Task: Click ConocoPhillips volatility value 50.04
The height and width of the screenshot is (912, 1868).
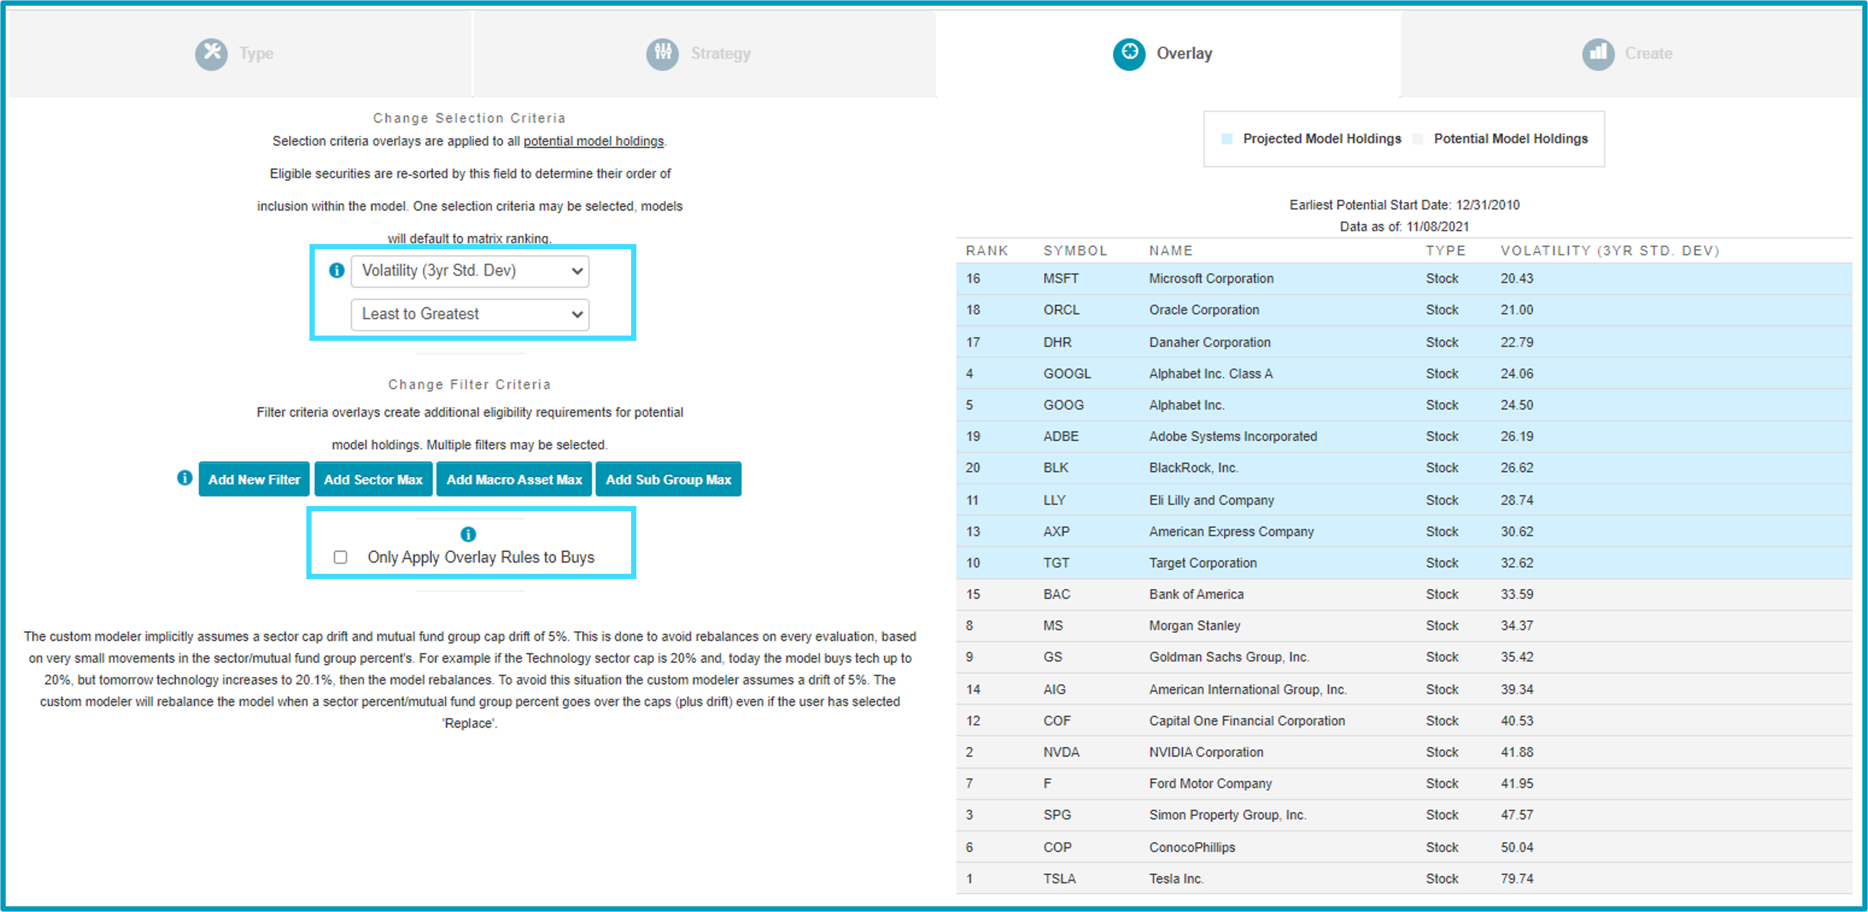Action: tap(1517, 847)
